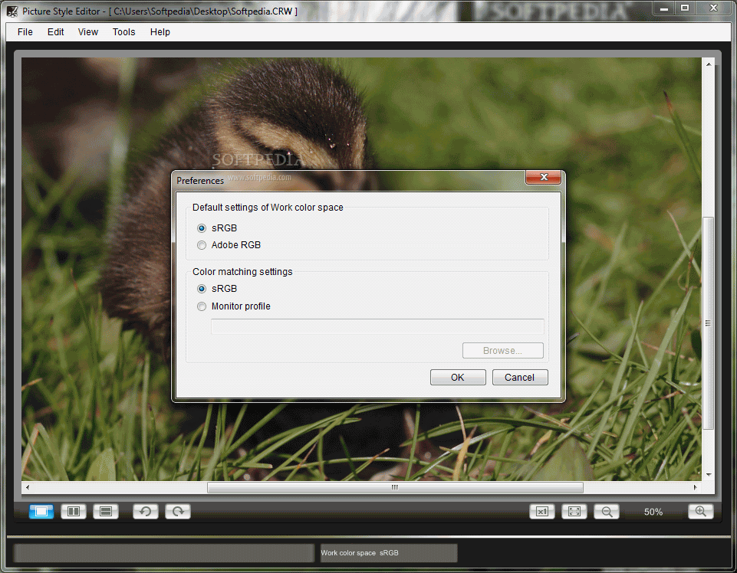
Task: Close the Preferences dialog with X
Action: pos(544,177)
